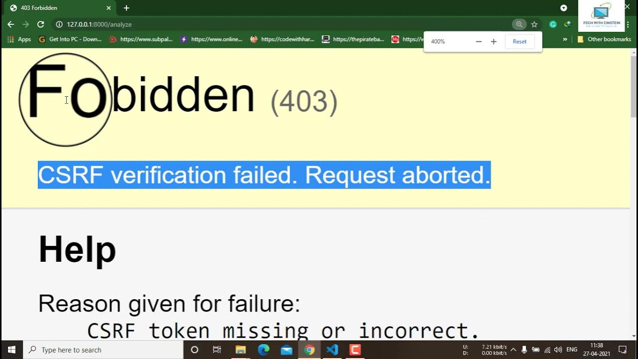Click the address bar URL field

click(284, 24)
